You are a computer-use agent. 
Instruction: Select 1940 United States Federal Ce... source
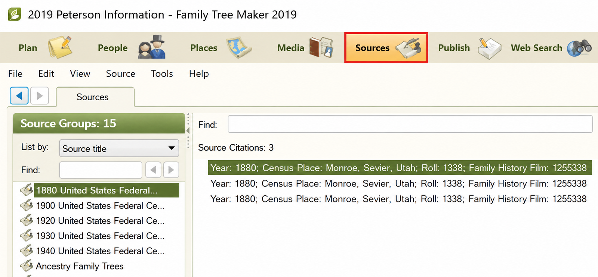click(x=100, y=251)
